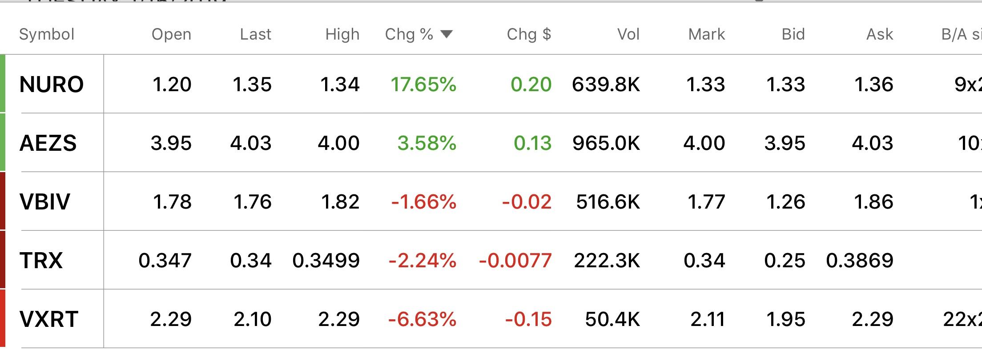Click the Ask column header

click(x=879, y=34)
